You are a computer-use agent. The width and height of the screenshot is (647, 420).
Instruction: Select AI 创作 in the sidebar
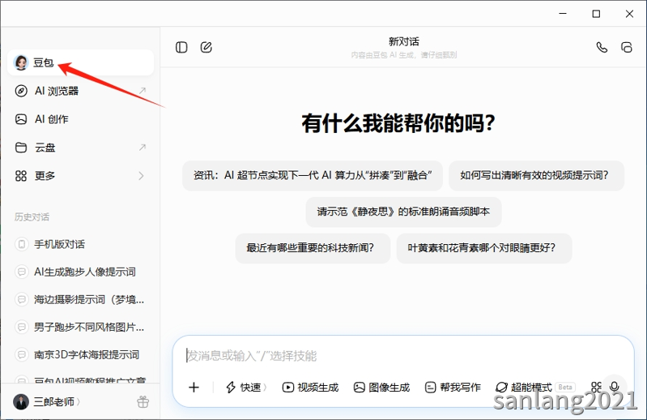[80, 119]
